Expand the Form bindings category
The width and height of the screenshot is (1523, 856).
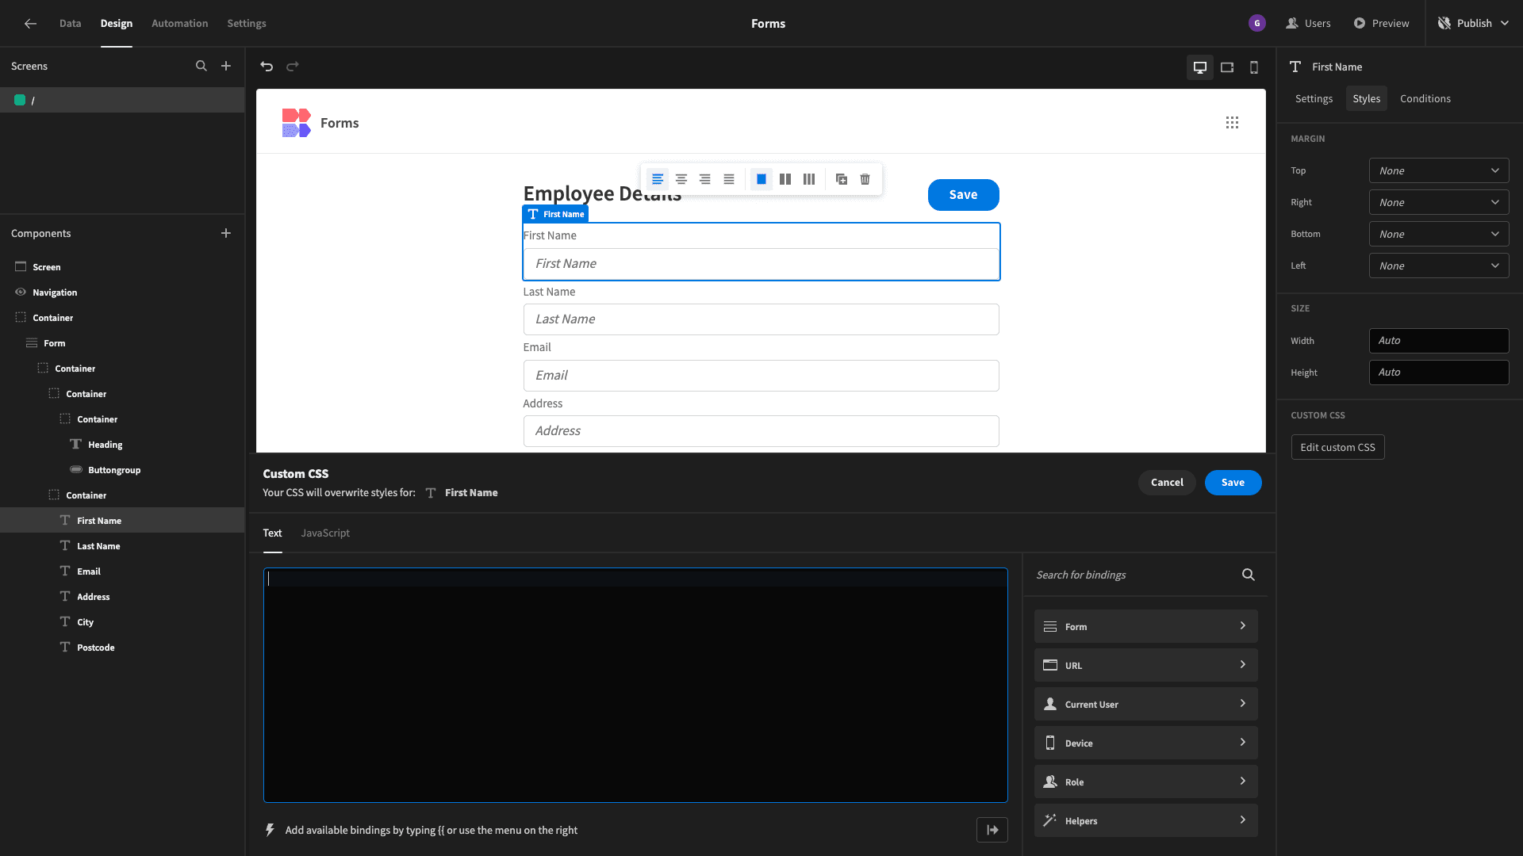coord(1145,626)
